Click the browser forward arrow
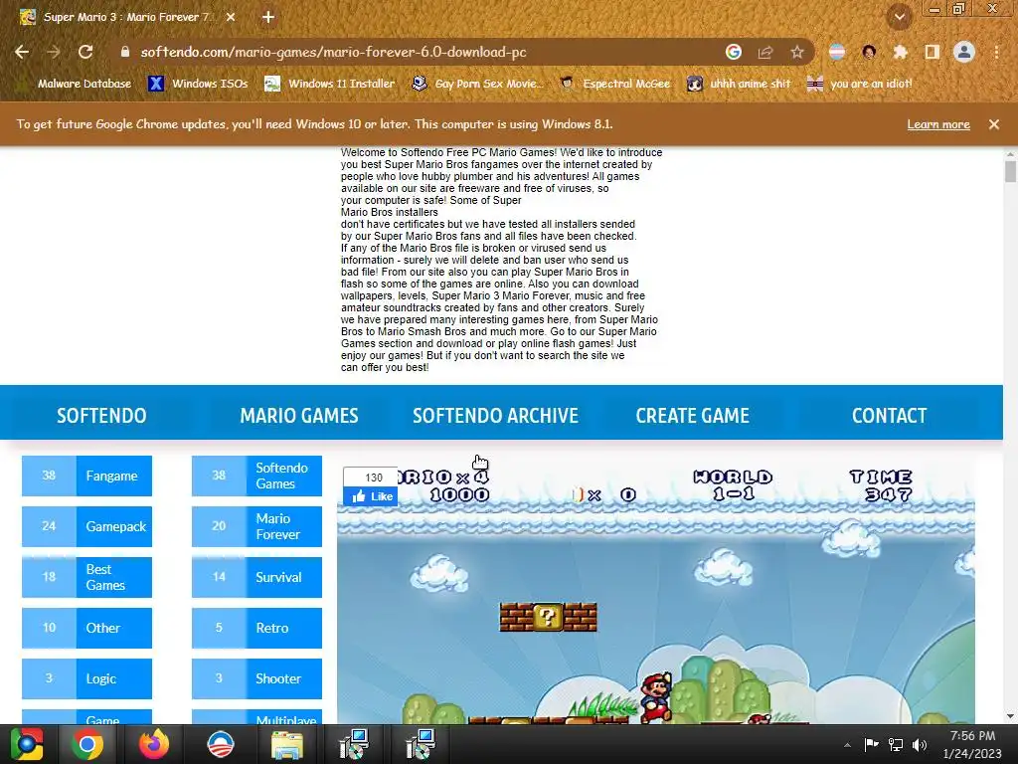 [54, 52]
